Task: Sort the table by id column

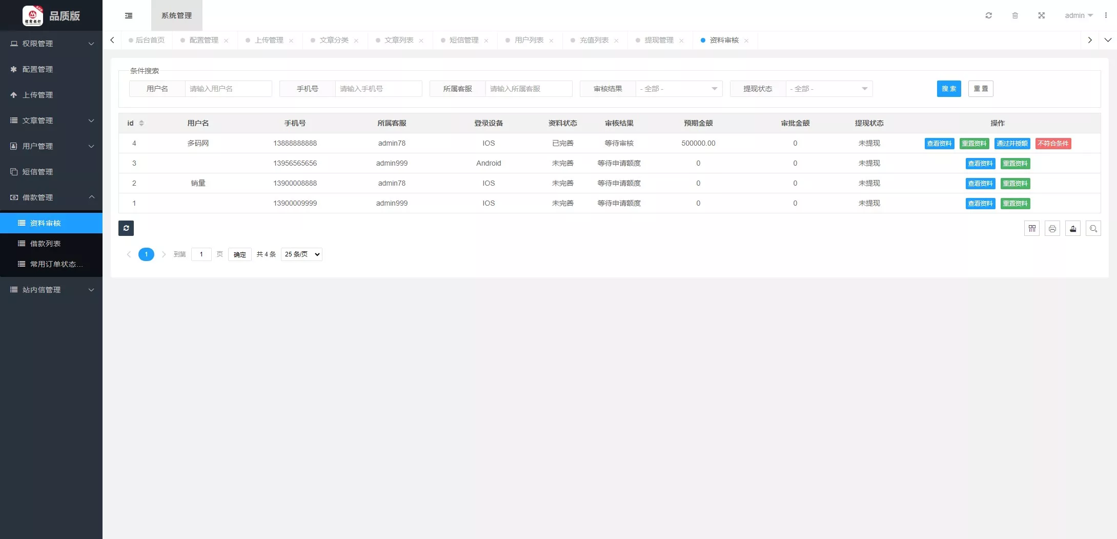Action: (141, 123)
